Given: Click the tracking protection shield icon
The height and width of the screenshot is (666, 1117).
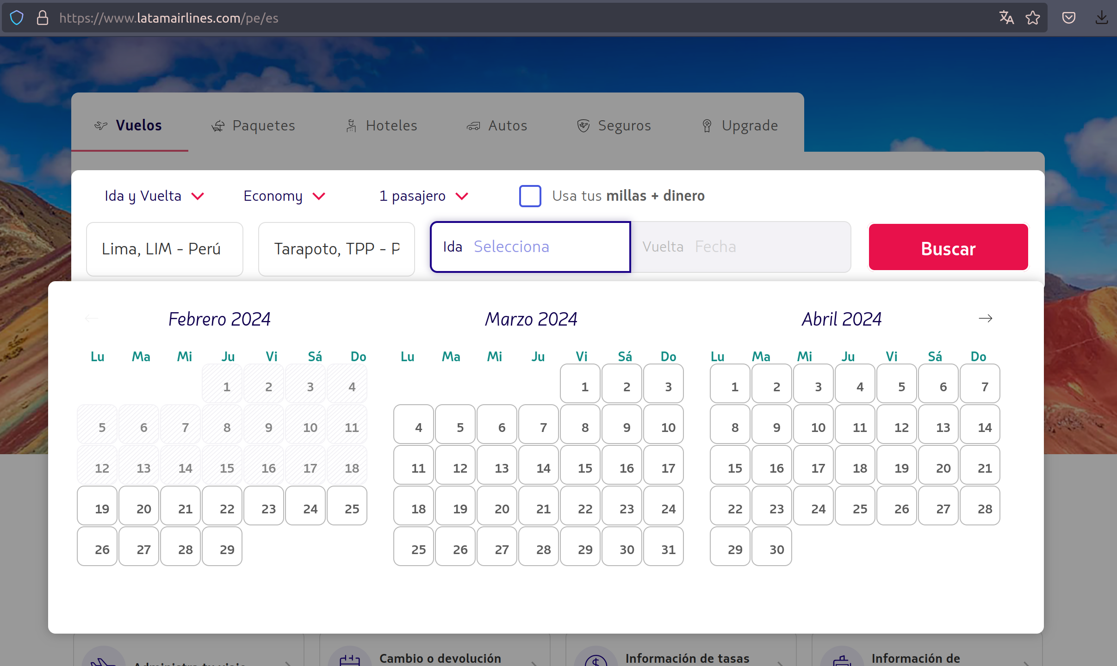Looking at the screenshot, I should pyautogui.click(x=17, y=18).
